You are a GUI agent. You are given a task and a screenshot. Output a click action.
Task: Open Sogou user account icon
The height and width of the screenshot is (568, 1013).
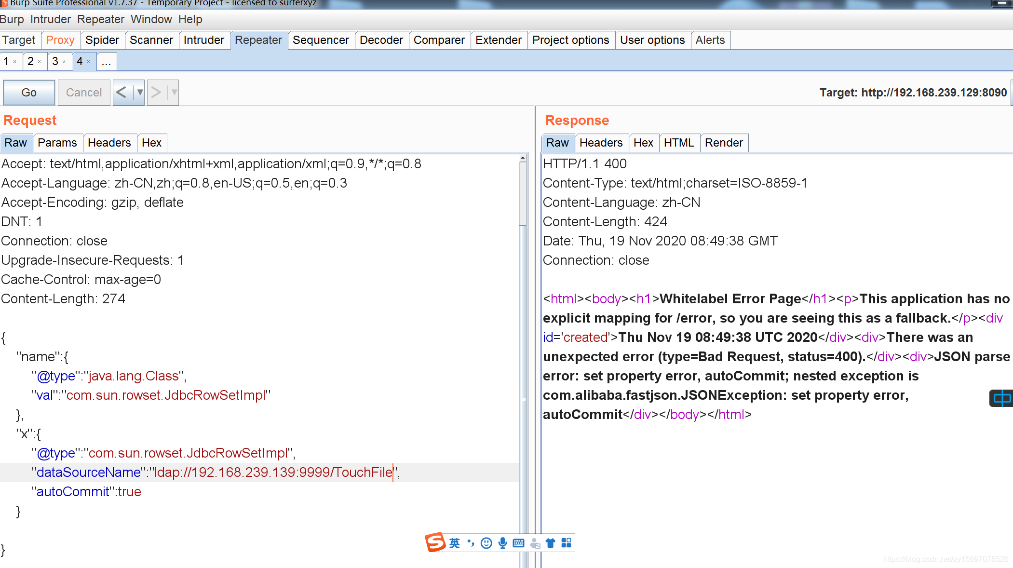coord(535,543)
